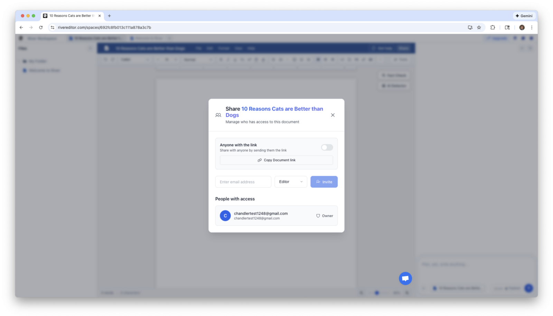The image size is (553, 316).
Task: Click chandlertest1248's avatar circle
Action: pyautogui.click(x=225, y=216)
